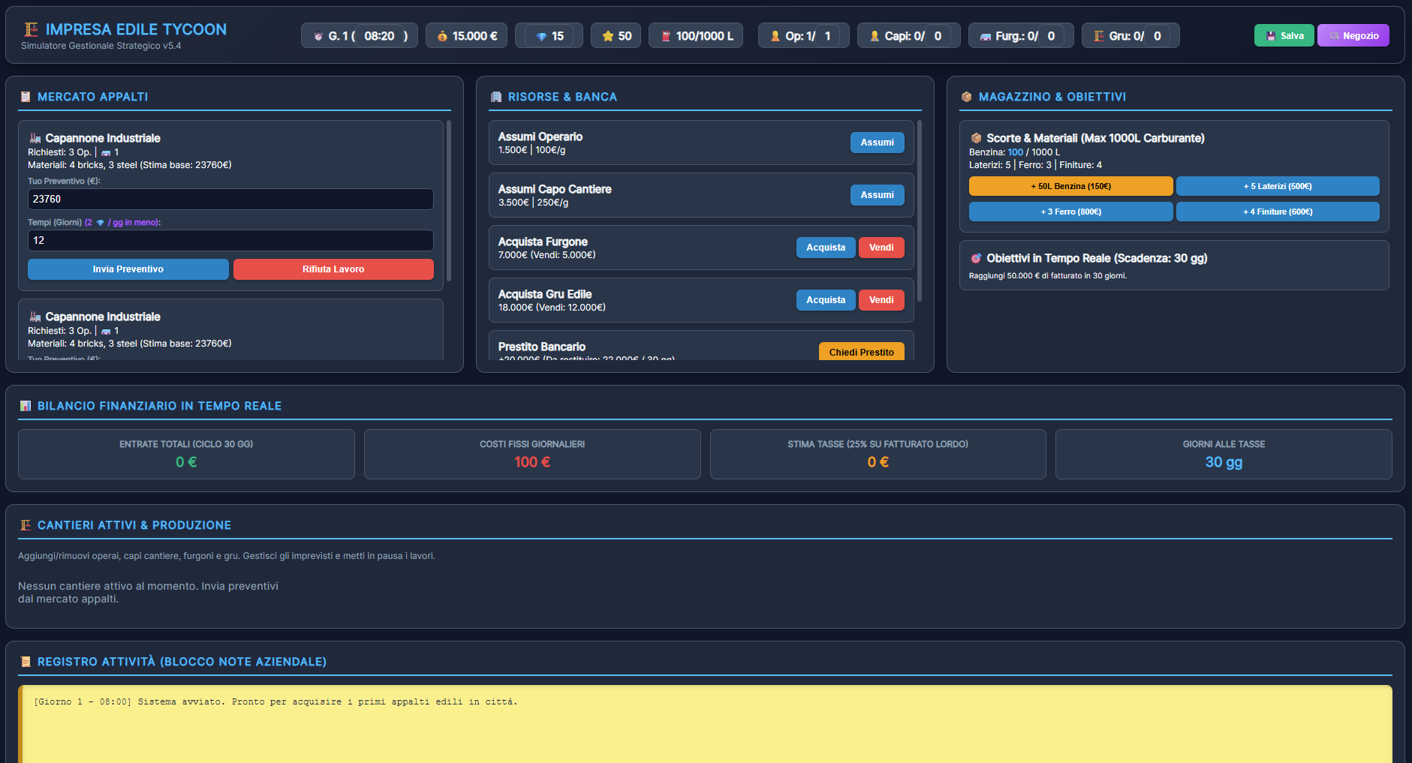1412x763 pixels.
Task: Click the notepad icon beside REGISTRO ATTIVITÀ
Action: pos(26,662)
